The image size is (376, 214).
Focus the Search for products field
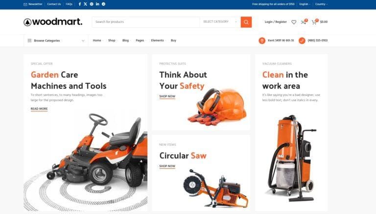[x=145, y=22]
